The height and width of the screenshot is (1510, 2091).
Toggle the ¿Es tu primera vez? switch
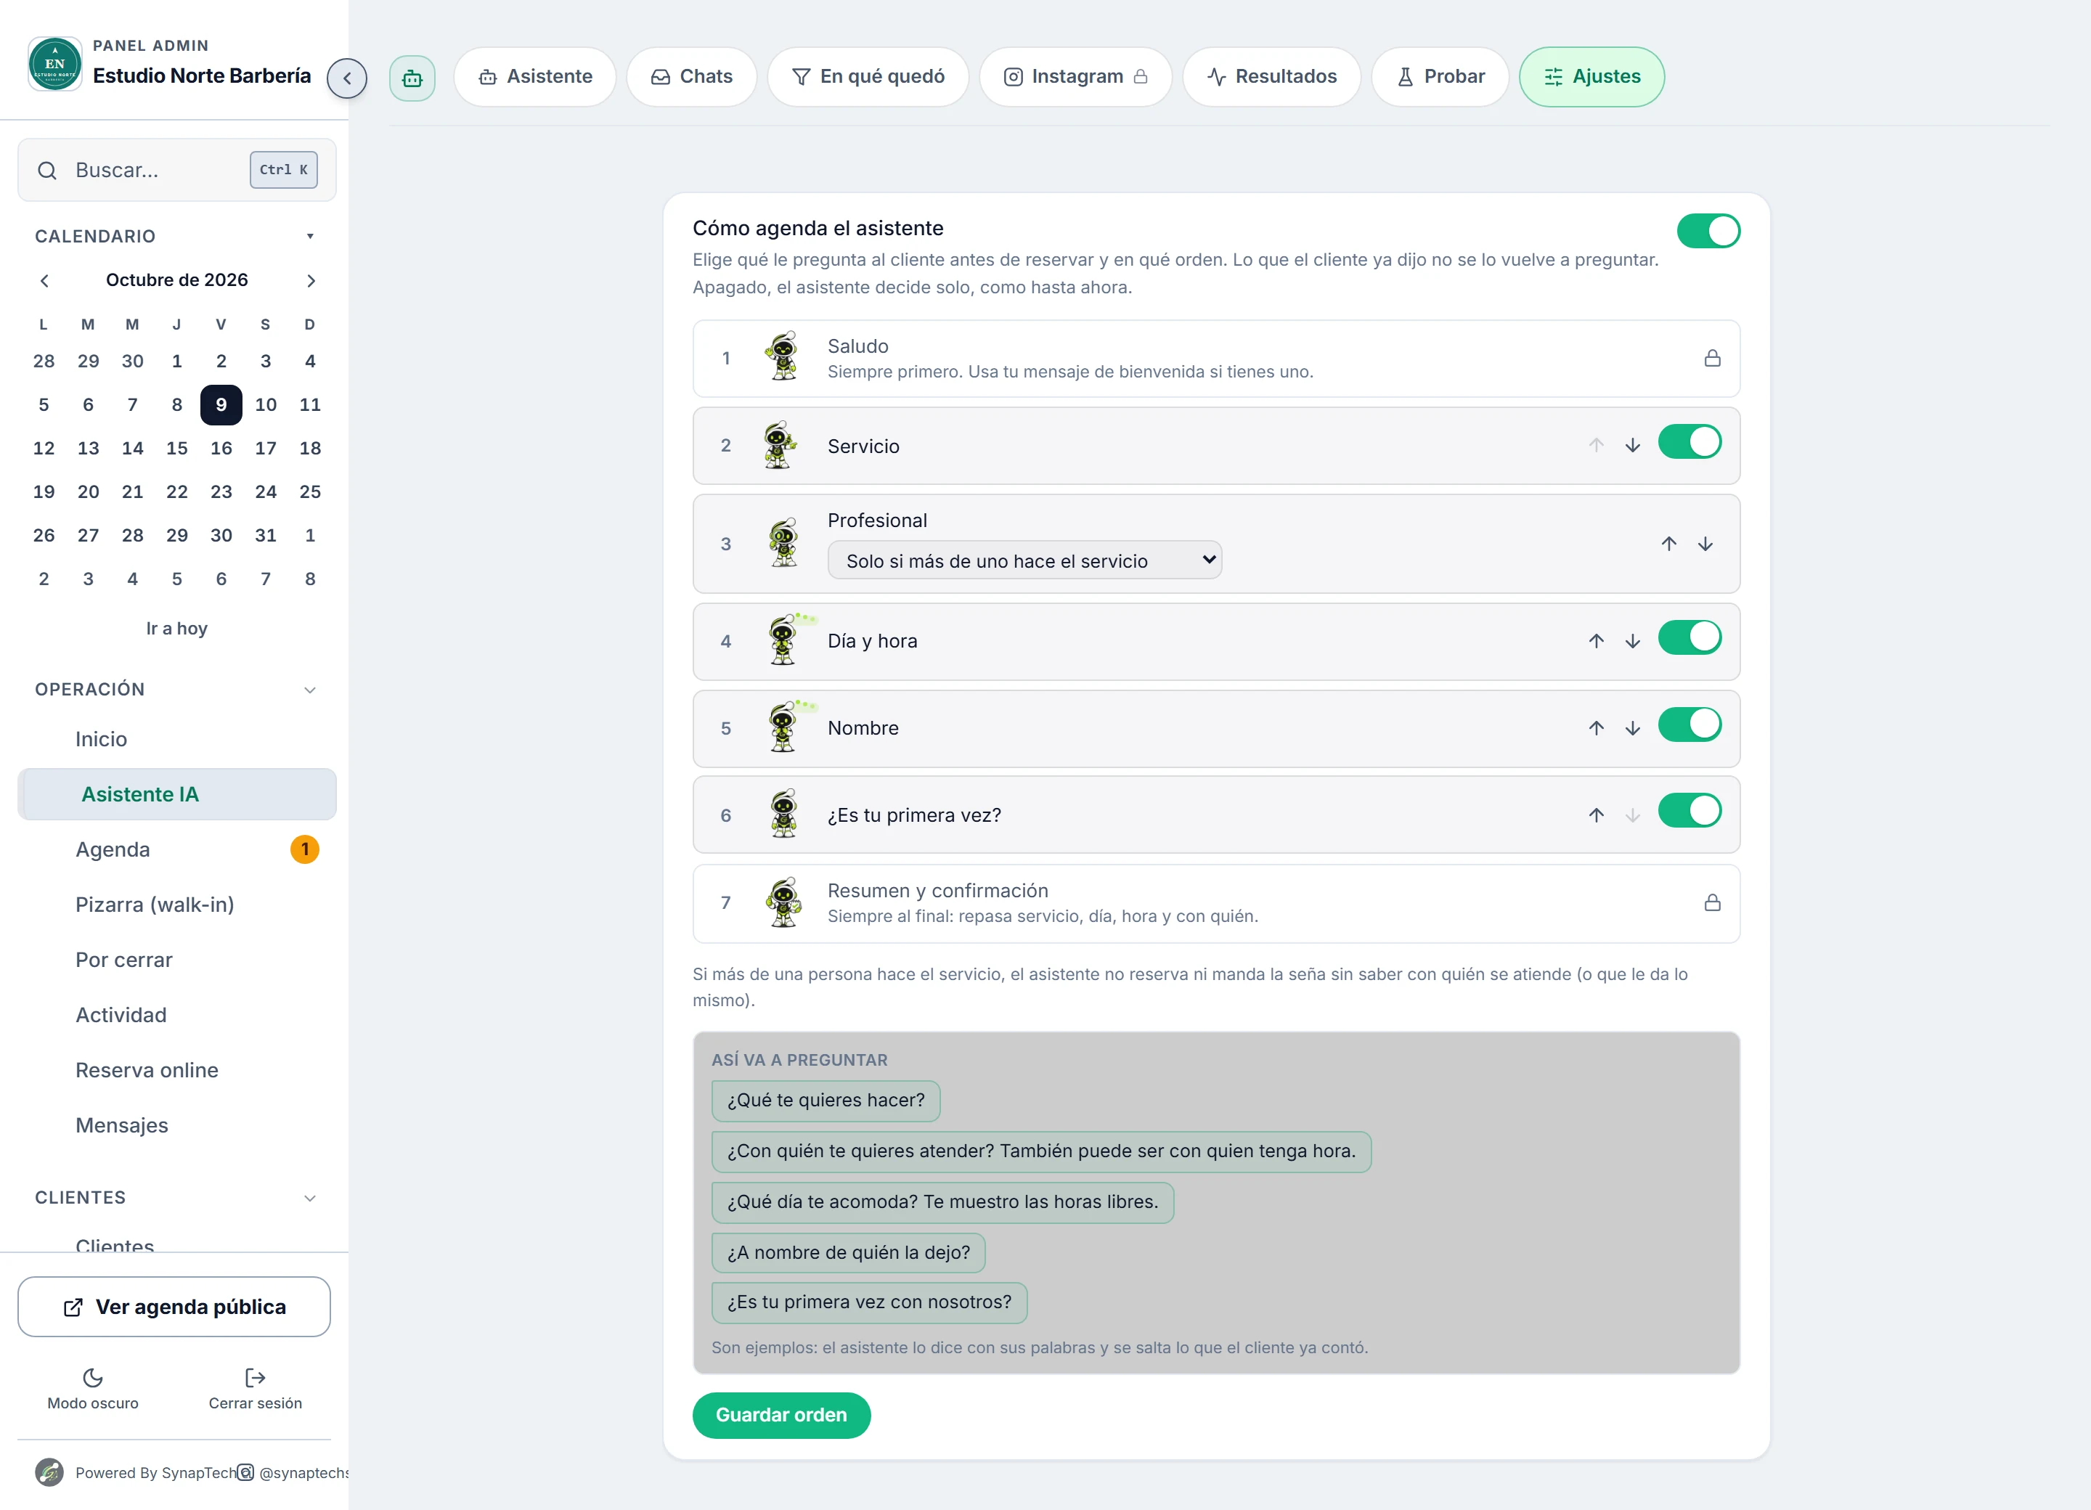pos(1689,811)
